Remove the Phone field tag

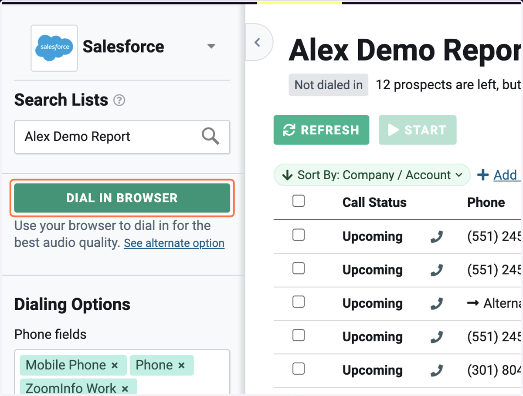182,366
